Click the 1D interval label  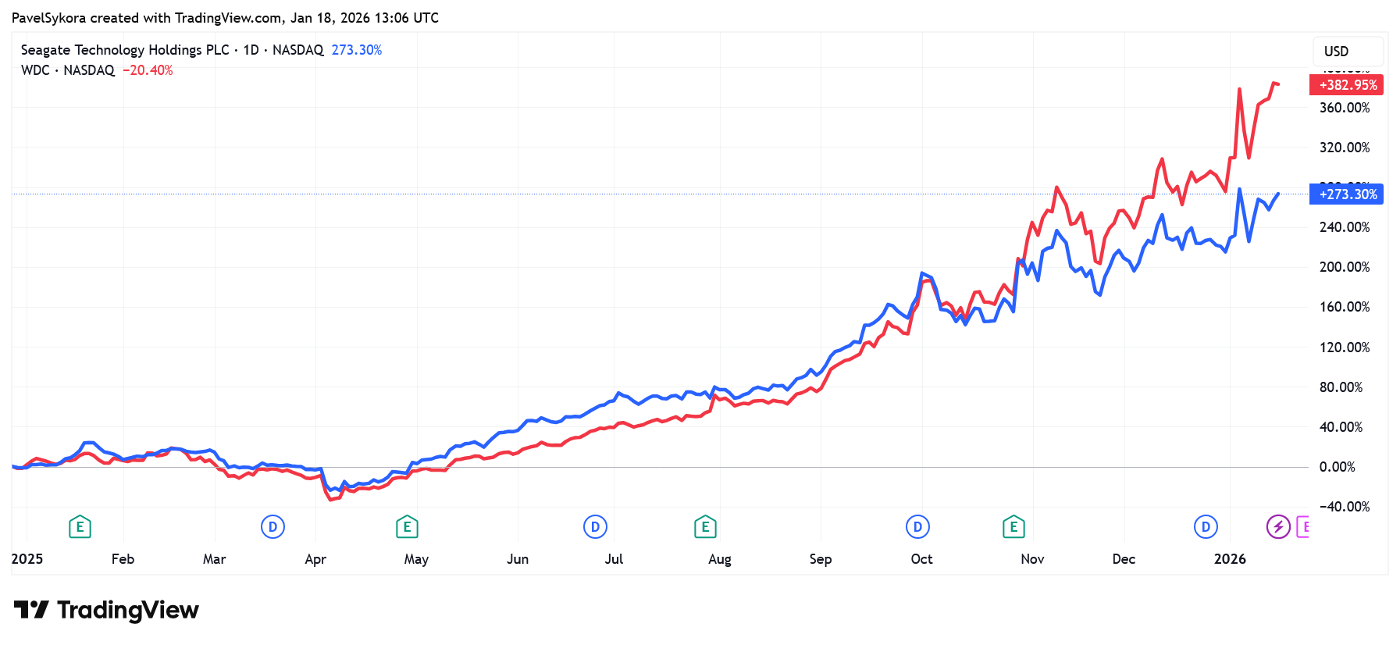(x=251, y=50)
